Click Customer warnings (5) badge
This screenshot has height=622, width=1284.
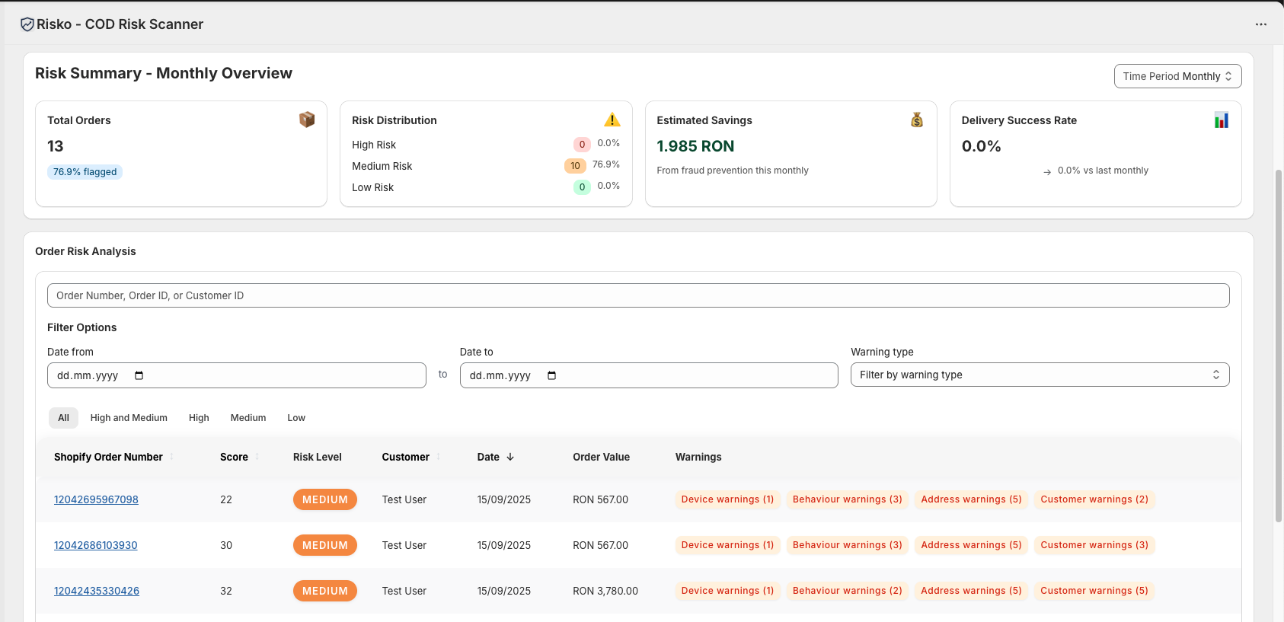coord(1094,591)
